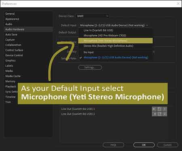Switch to Graphics preferences

[x=11, y=61]
